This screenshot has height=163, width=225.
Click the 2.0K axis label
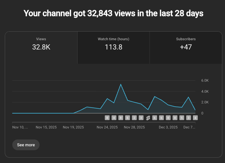point(205,102)
